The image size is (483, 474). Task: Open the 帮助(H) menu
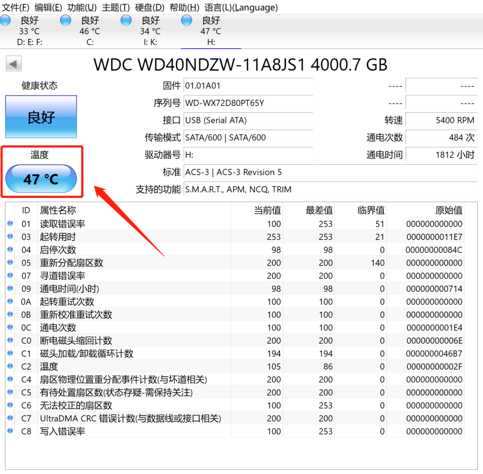tap(184, 7)
